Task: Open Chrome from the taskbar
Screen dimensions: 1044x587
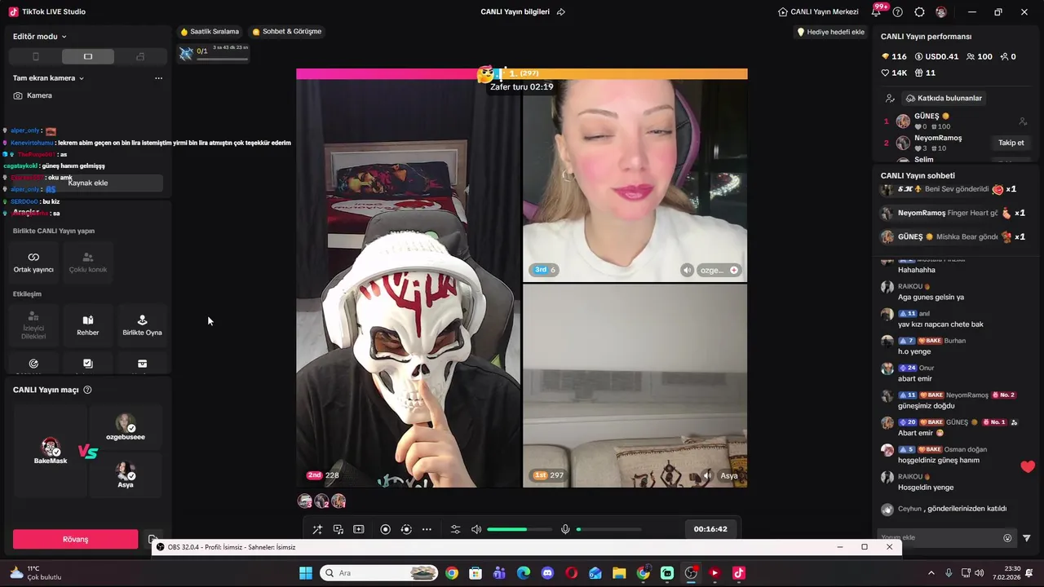Action: point(451,573)
